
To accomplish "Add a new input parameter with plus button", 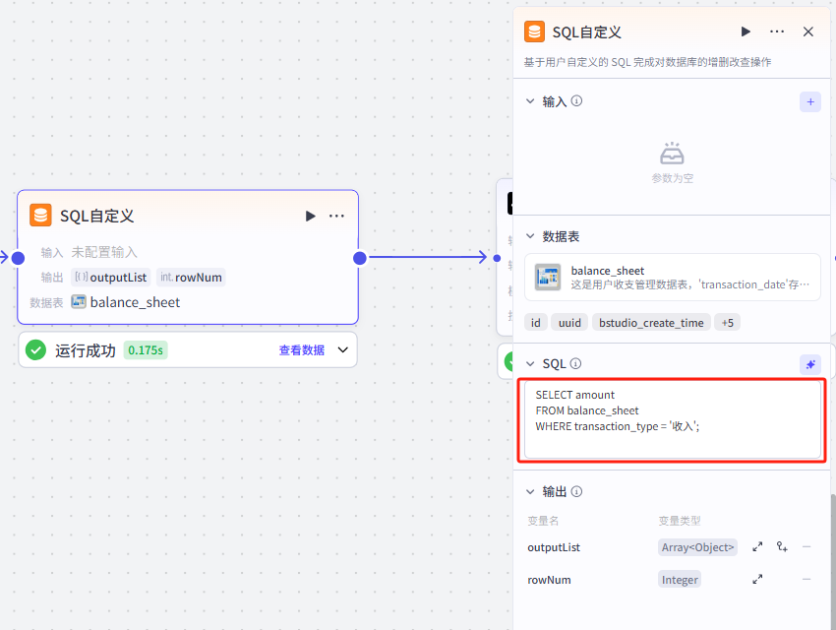I will [x=809, y=101].
